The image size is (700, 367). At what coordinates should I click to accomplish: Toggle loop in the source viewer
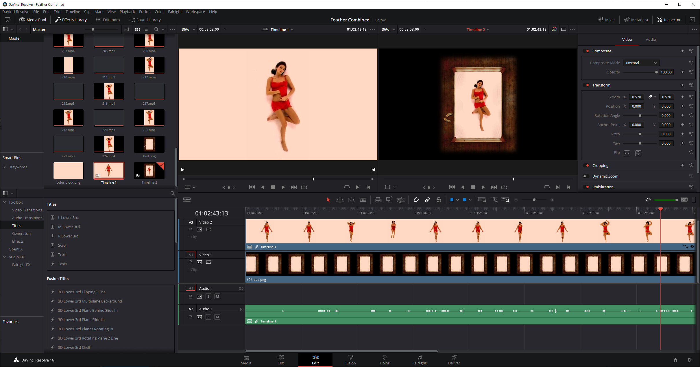pyautogui.click(x=304, y=187)
